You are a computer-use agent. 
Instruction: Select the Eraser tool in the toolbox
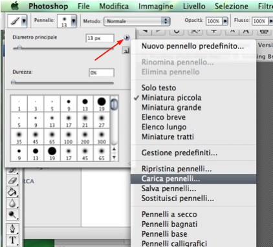click(12, 180)
